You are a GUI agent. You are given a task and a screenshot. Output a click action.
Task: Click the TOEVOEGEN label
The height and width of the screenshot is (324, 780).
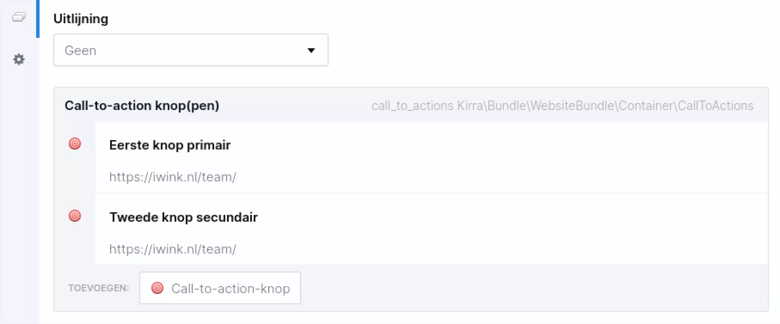98,288
